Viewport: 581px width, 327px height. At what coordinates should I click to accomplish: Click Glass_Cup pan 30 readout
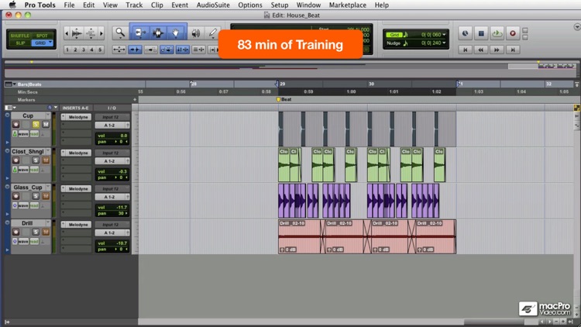tap(112, 213)
